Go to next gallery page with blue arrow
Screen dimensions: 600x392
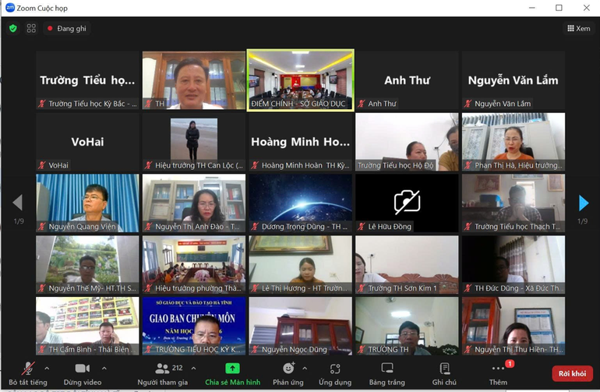[x=583, y=203]
